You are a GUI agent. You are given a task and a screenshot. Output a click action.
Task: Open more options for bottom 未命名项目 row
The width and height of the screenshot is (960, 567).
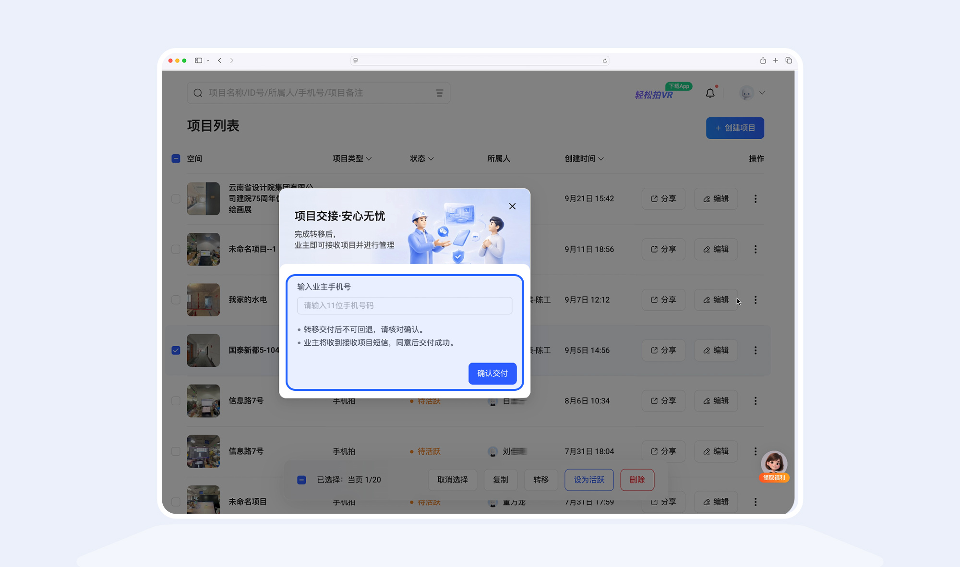click(x=755, y=502)
